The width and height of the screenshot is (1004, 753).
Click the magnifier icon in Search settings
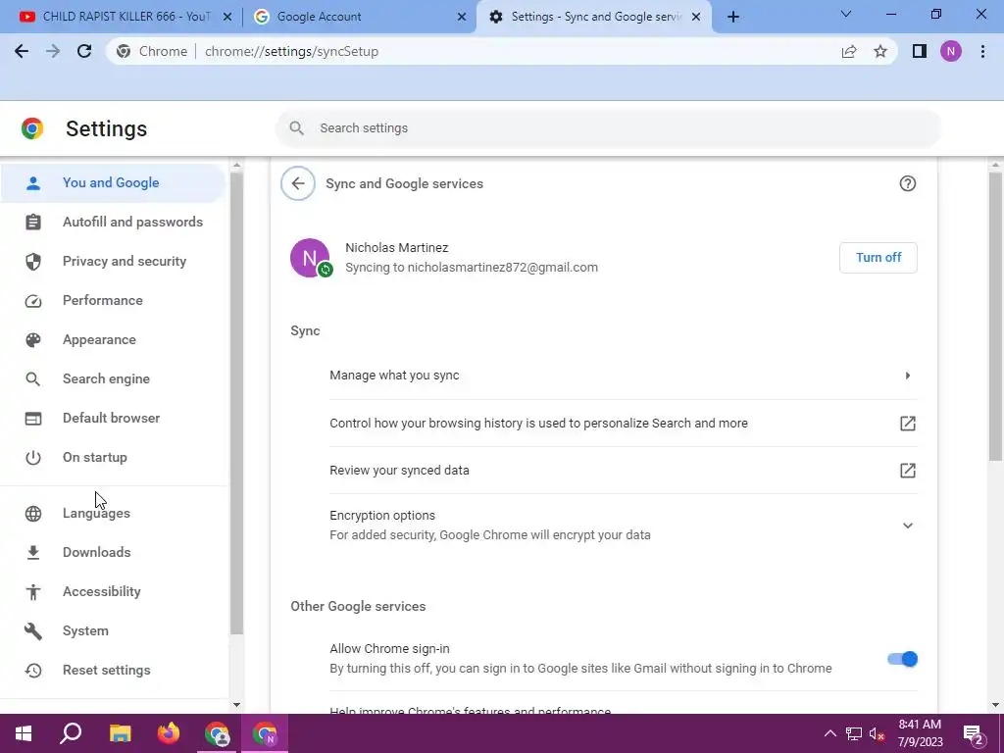coord(296,128)
